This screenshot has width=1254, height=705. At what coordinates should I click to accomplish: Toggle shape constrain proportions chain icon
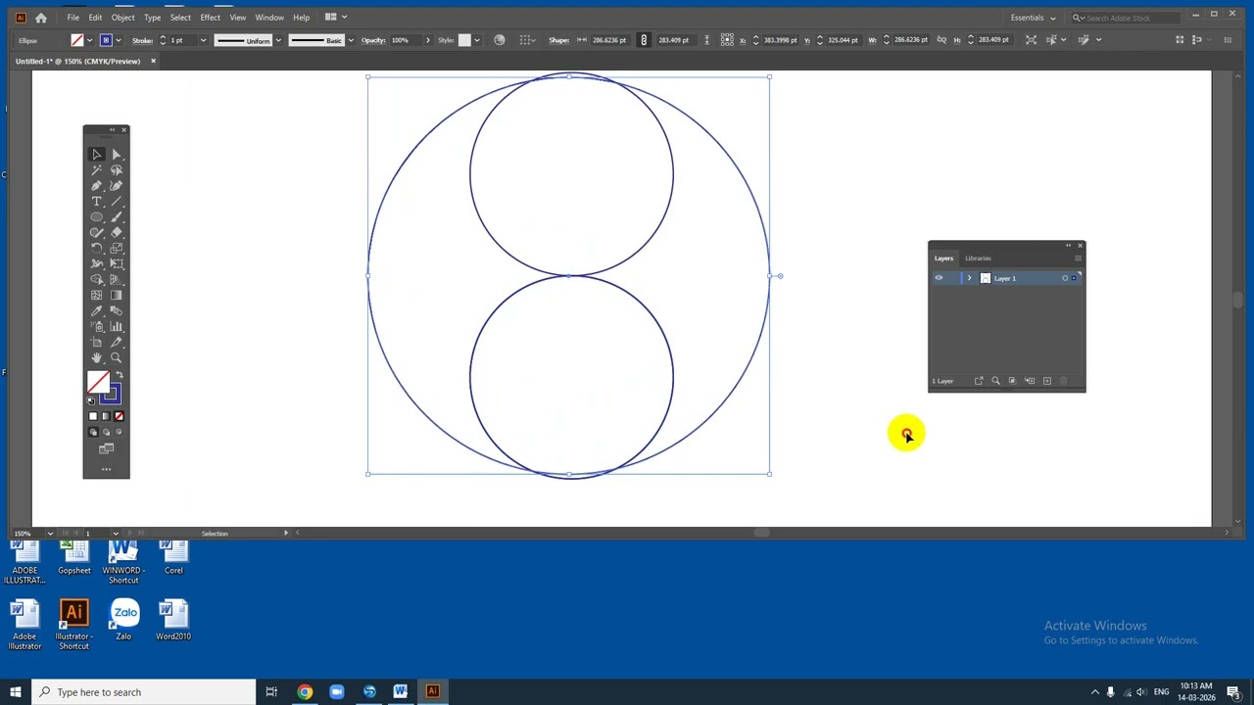[x=644, y=40]
